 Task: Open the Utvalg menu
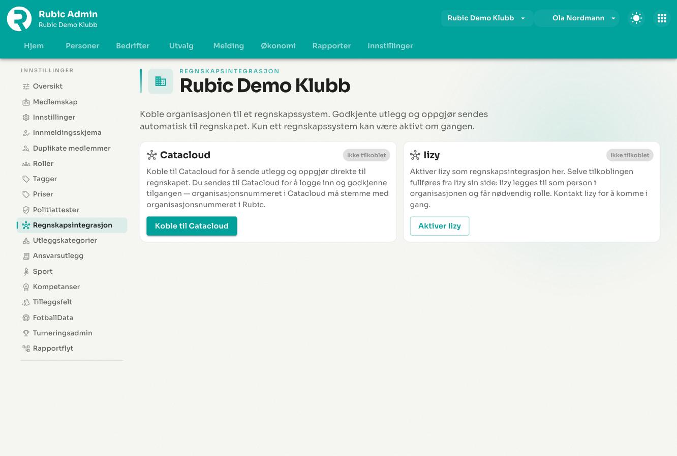pyautogui.click(x=181, y=46)
